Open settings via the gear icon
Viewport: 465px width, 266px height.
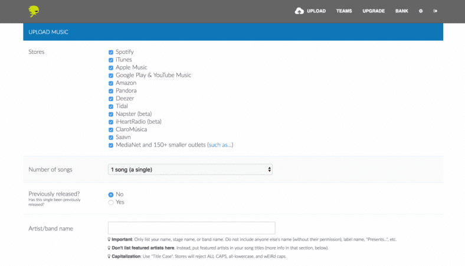[421, 11]
